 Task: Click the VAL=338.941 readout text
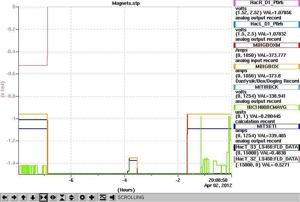[x=271, y=96]
